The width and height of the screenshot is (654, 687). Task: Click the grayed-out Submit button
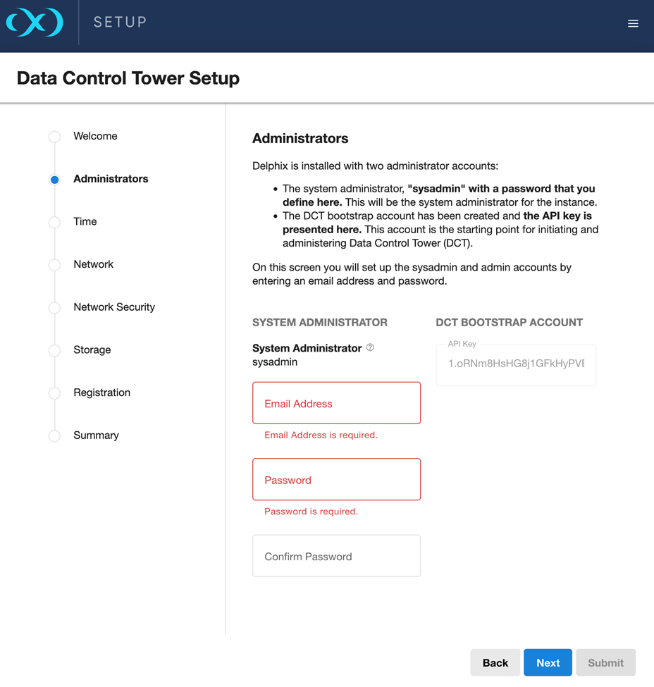tap(605, 663)
